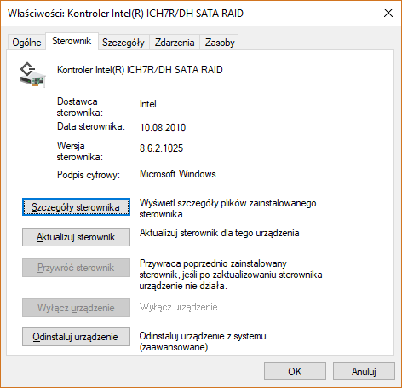This screenshot has width=402, height=388.
Task: Dismiss the dialog with Anuluj
Action: point(364,371)
